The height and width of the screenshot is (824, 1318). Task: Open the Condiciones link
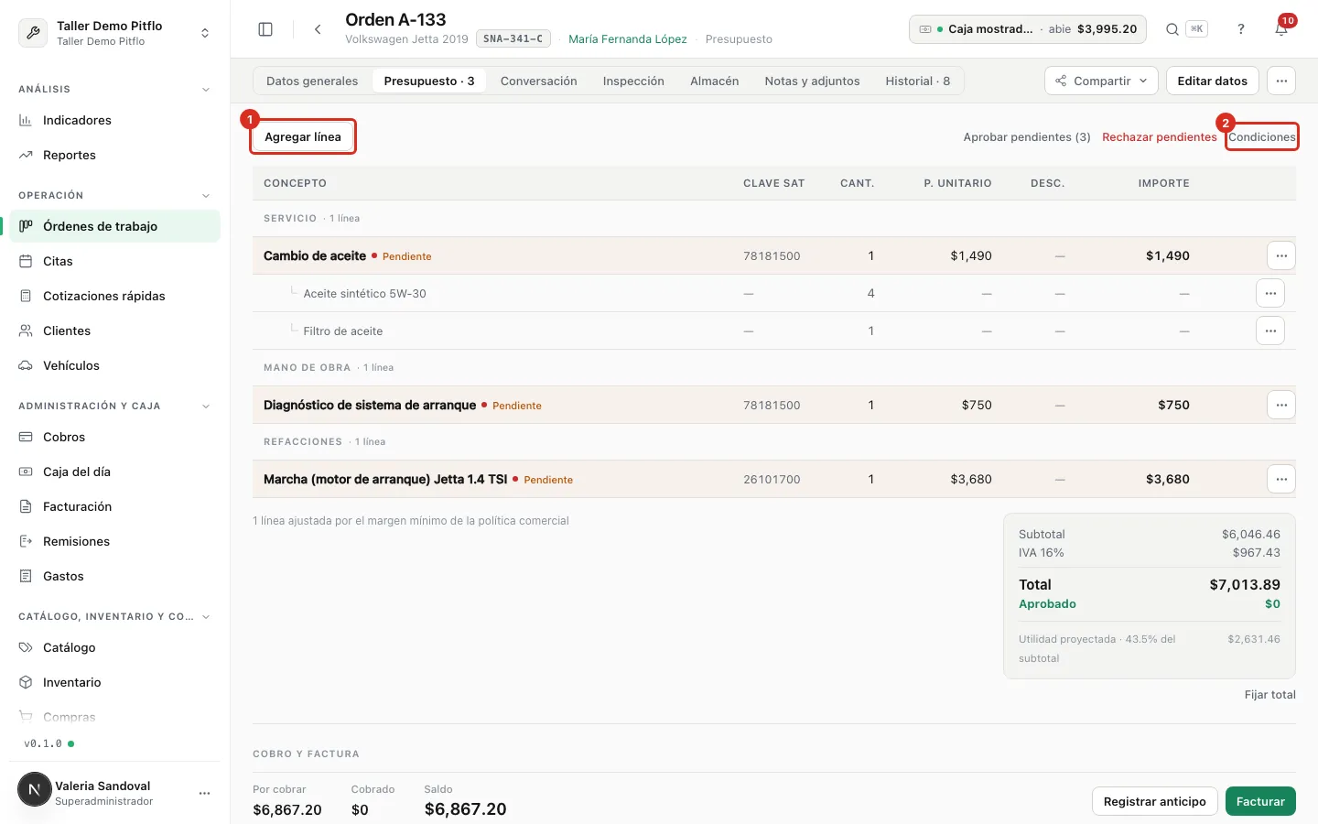(x=1262, y=136)
